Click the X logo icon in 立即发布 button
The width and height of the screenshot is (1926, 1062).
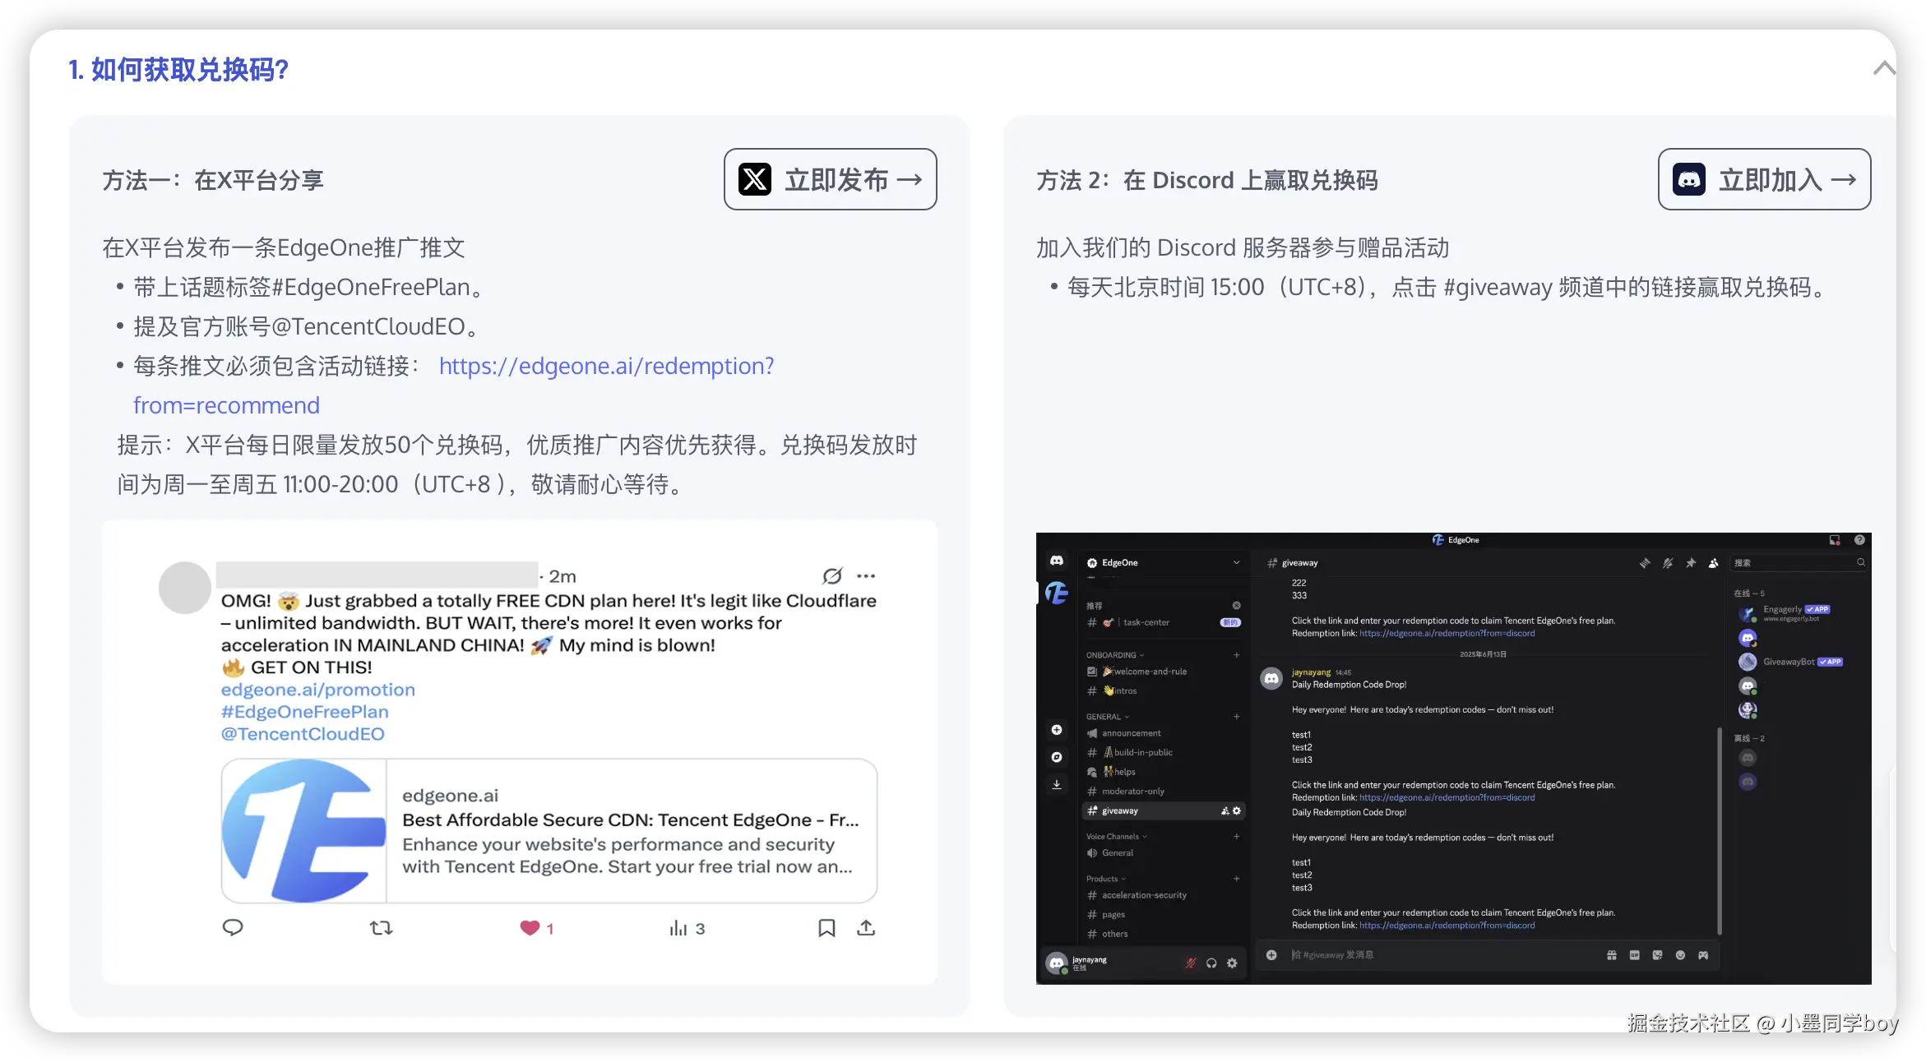(x=754, y=179)
